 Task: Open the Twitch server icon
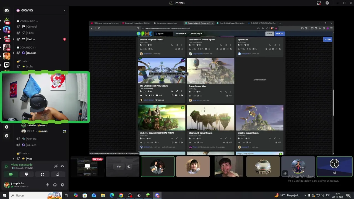click(x=7, y=65)
